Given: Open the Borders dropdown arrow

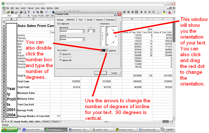Looking at the screenshot, I should tap(161, 12).
